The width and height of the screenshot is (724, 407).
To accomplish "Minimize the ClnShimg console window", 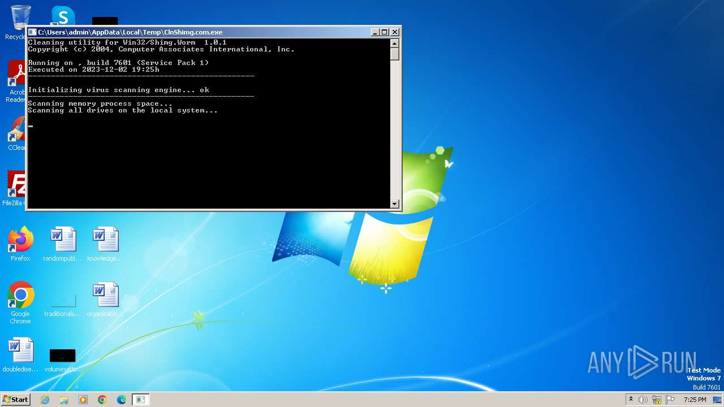I will 375,32.
